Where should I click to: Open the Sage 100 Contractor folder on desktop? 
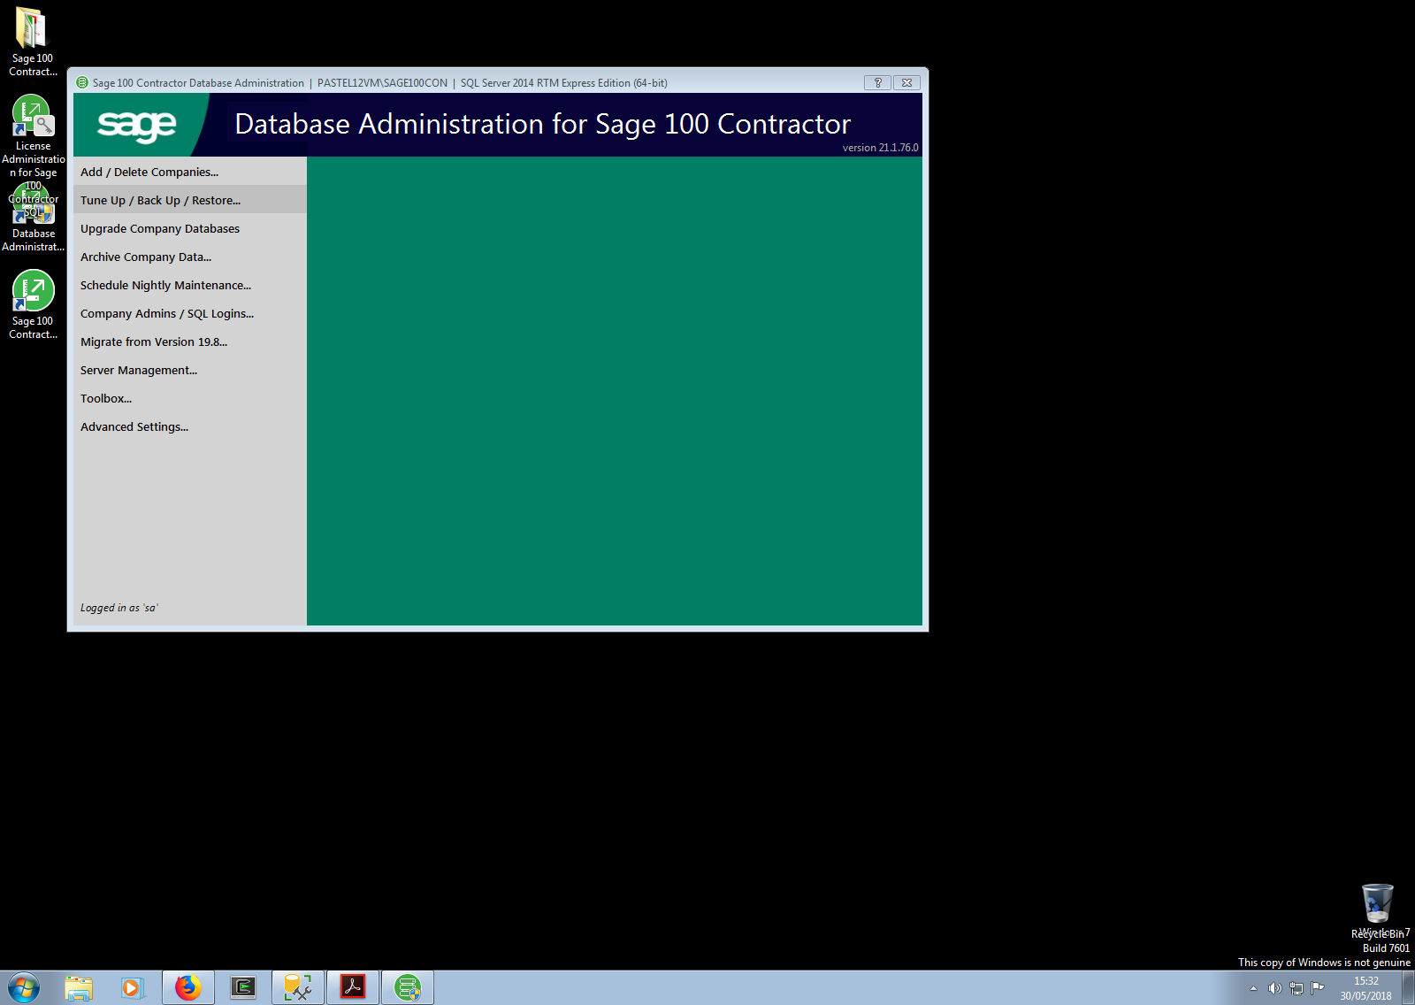32,41
